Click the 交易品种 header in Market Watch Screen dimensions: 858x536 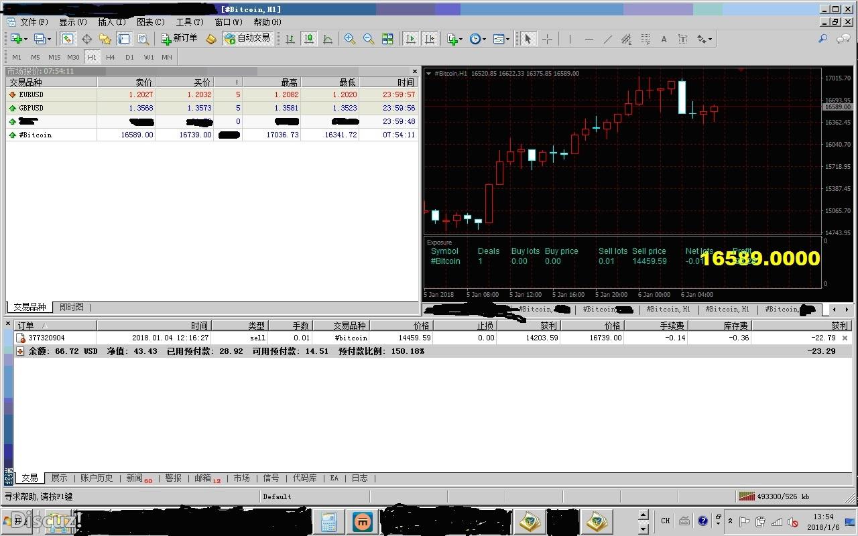(52, 82)
